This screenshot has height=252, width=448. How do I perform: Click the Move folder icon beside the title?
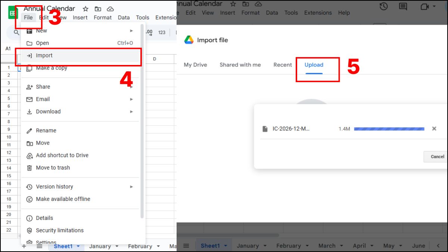[98, 9]
